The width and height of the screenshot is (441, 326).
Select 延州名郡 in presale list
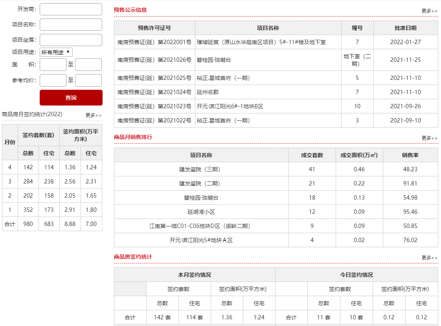point(208,92)
